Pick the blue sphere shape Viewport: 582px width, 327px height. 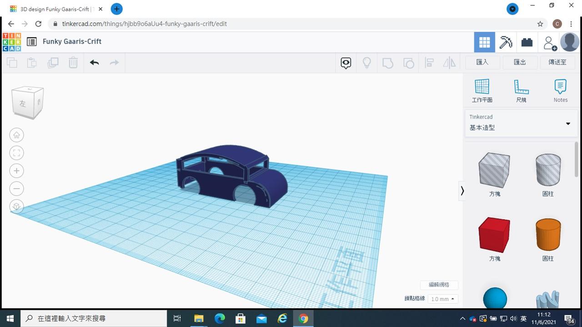point(495,297)
